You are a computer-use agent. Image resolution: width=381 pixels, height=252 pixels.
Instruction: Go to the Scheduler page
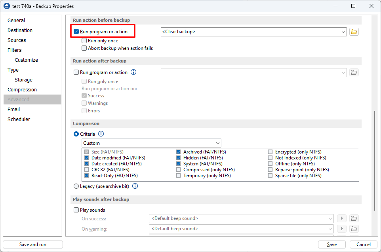click(x=19, y=119)
